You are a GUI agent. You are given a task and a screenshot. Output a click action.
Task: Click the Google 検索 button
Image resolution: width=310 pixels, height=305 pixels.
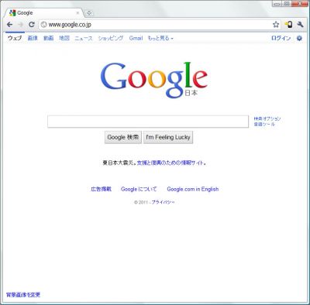tap(123, 137)
